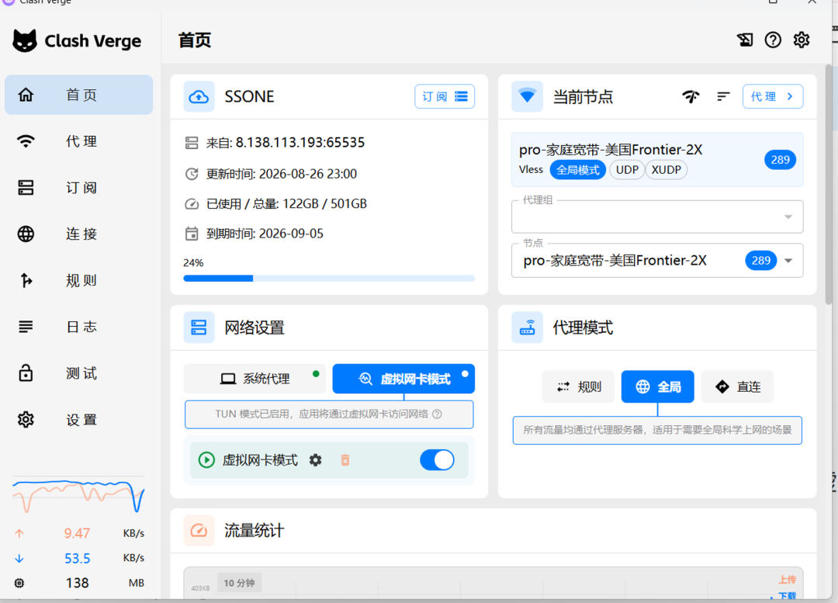Click the 10 分钟 time range button
838x603 pixels.
point(239,583)
